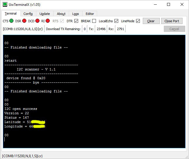Open the Update tab
The width and height of the screenshot is (189, 159).
(45, 14)
